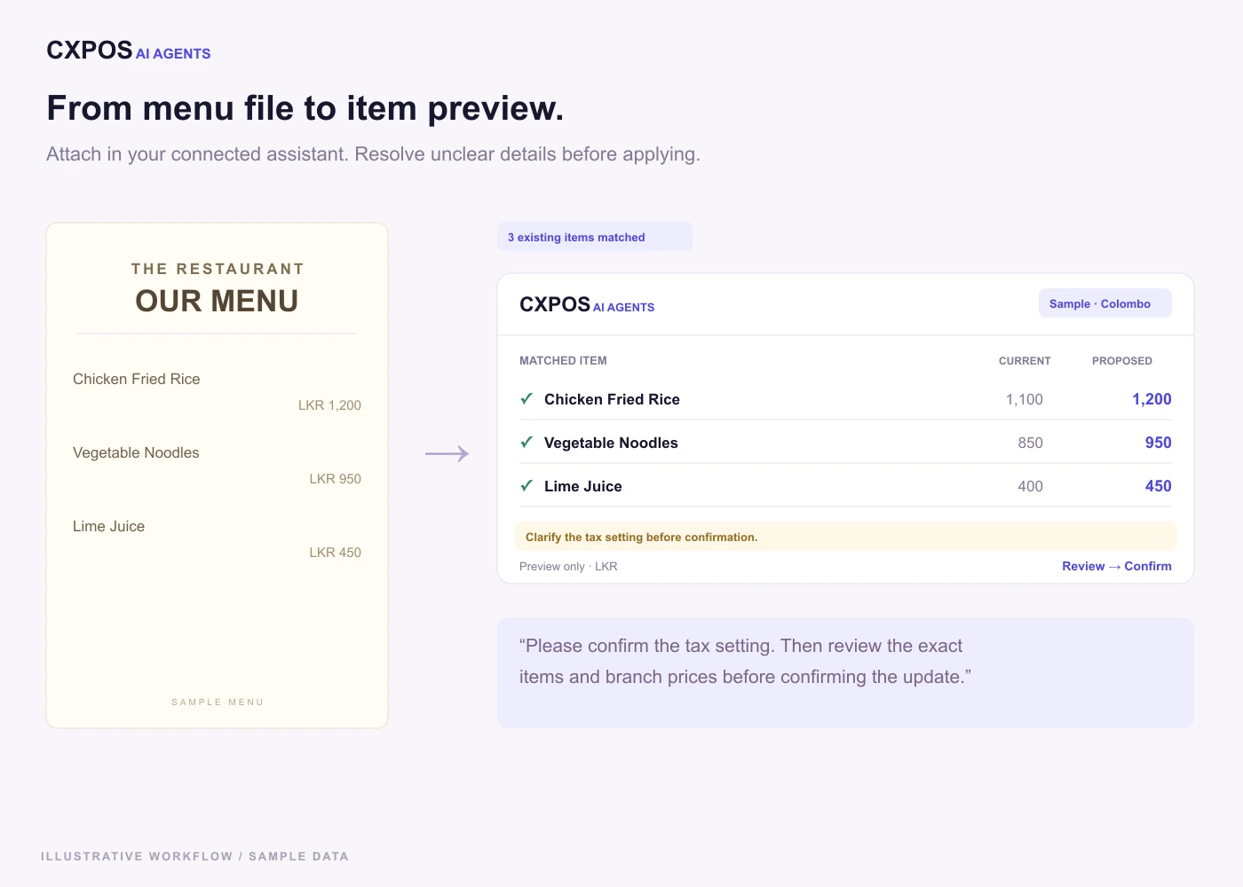1243x887 pixels.
Task: Click the current price 400
Action: (x=1031, y=486)
